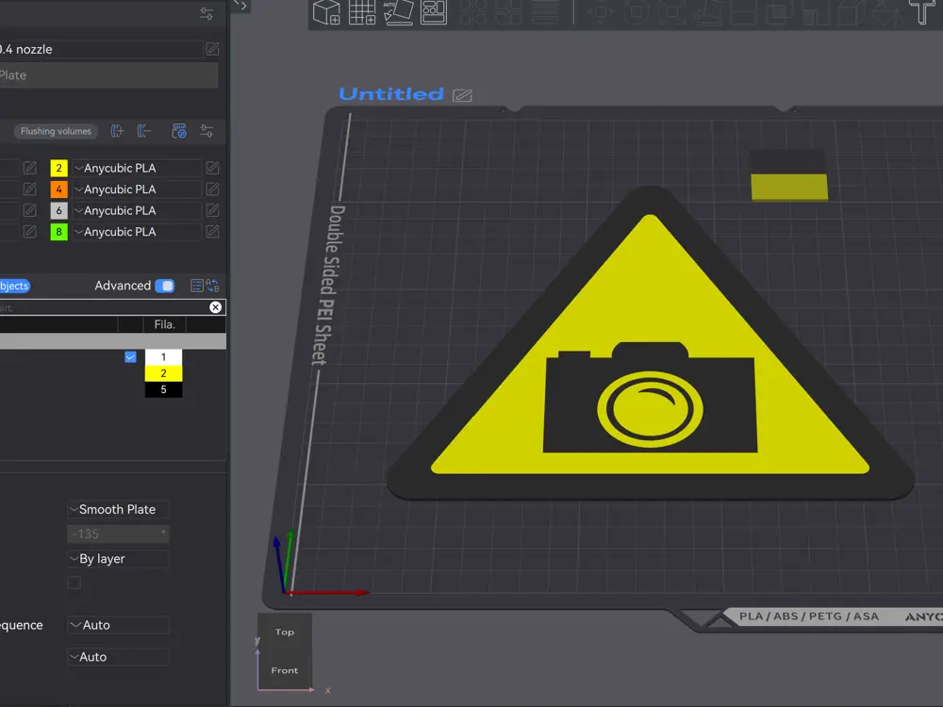Image resolution: width=943 pixels, height=707 pixels.
Task: Click orange filament swatch number 4
Action: (58, 189)
